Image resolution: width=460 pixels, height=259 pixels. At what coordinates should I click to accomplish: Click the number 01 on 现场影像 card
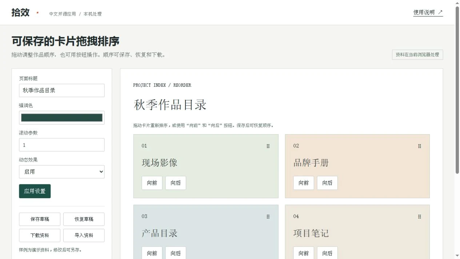pos(144,146)
